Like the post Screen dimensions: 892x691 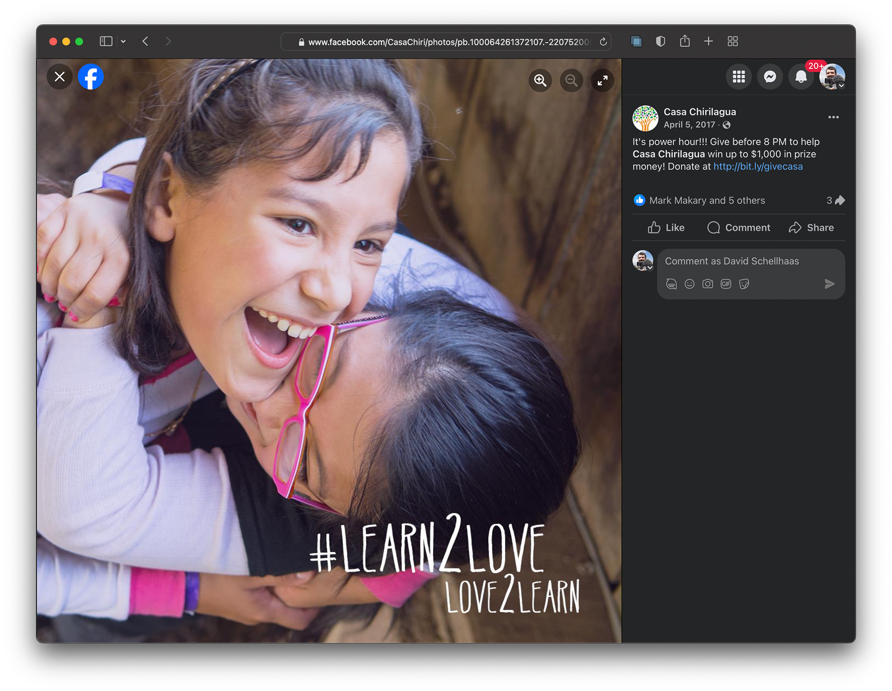pyautogui.click(x=666, y=228)
